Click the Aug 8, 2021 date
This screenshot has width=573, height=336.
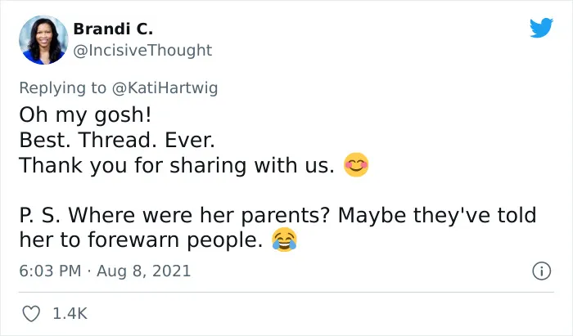tap(143, 271)
